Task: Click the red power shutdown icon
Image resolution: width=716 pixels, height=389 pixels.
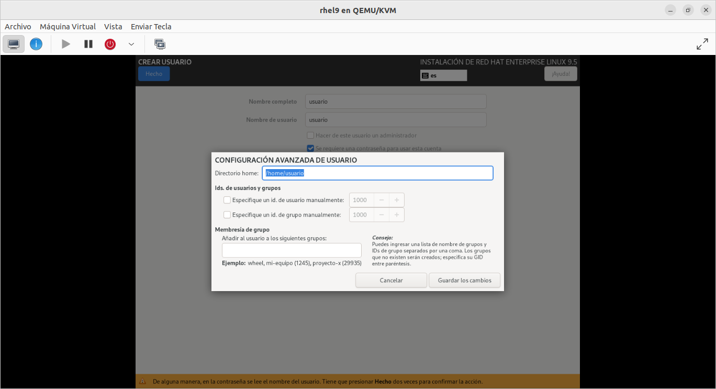Action: coord(110,44)
